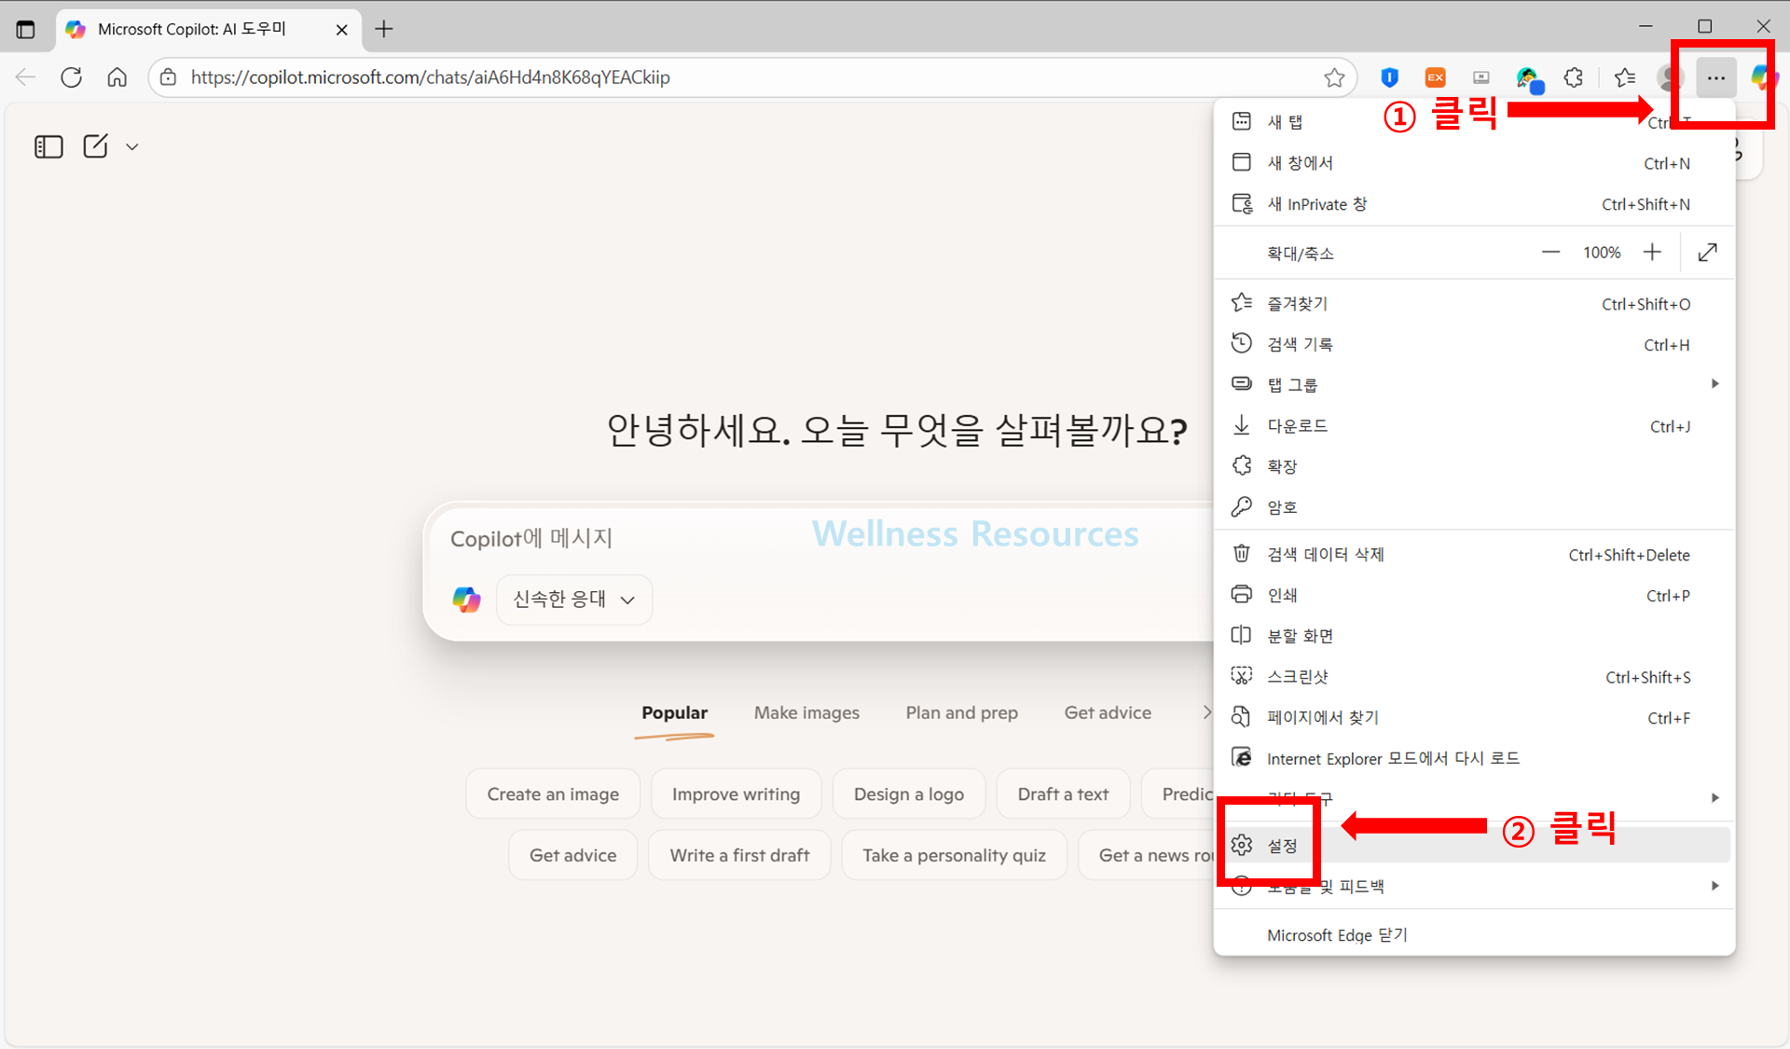Click the Refresh page icon
Viewport: 1790px width, 1049px height.
(x=71, y=77)
